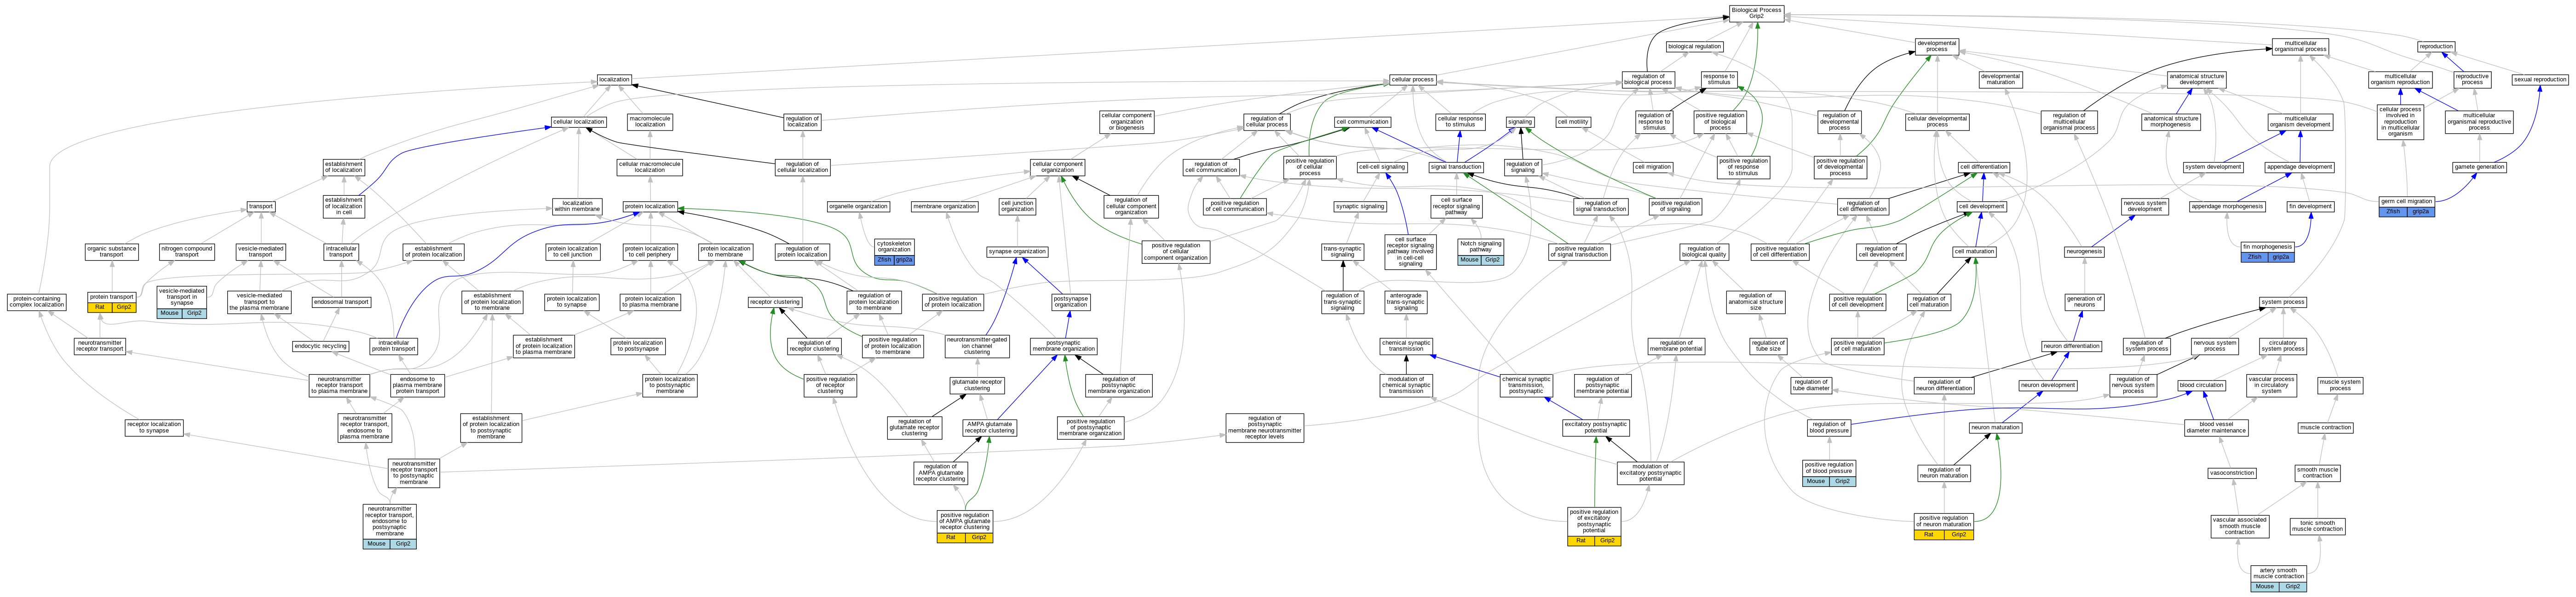
Task: Select 'receptor localization to synapse' node
Action: [154, 427]
